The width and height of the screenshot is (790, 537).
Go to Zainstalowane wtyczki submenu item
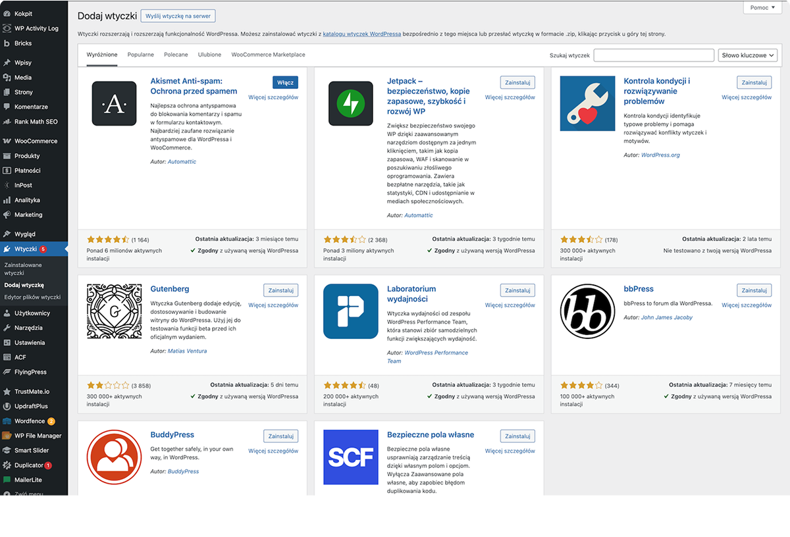[23, 268]
